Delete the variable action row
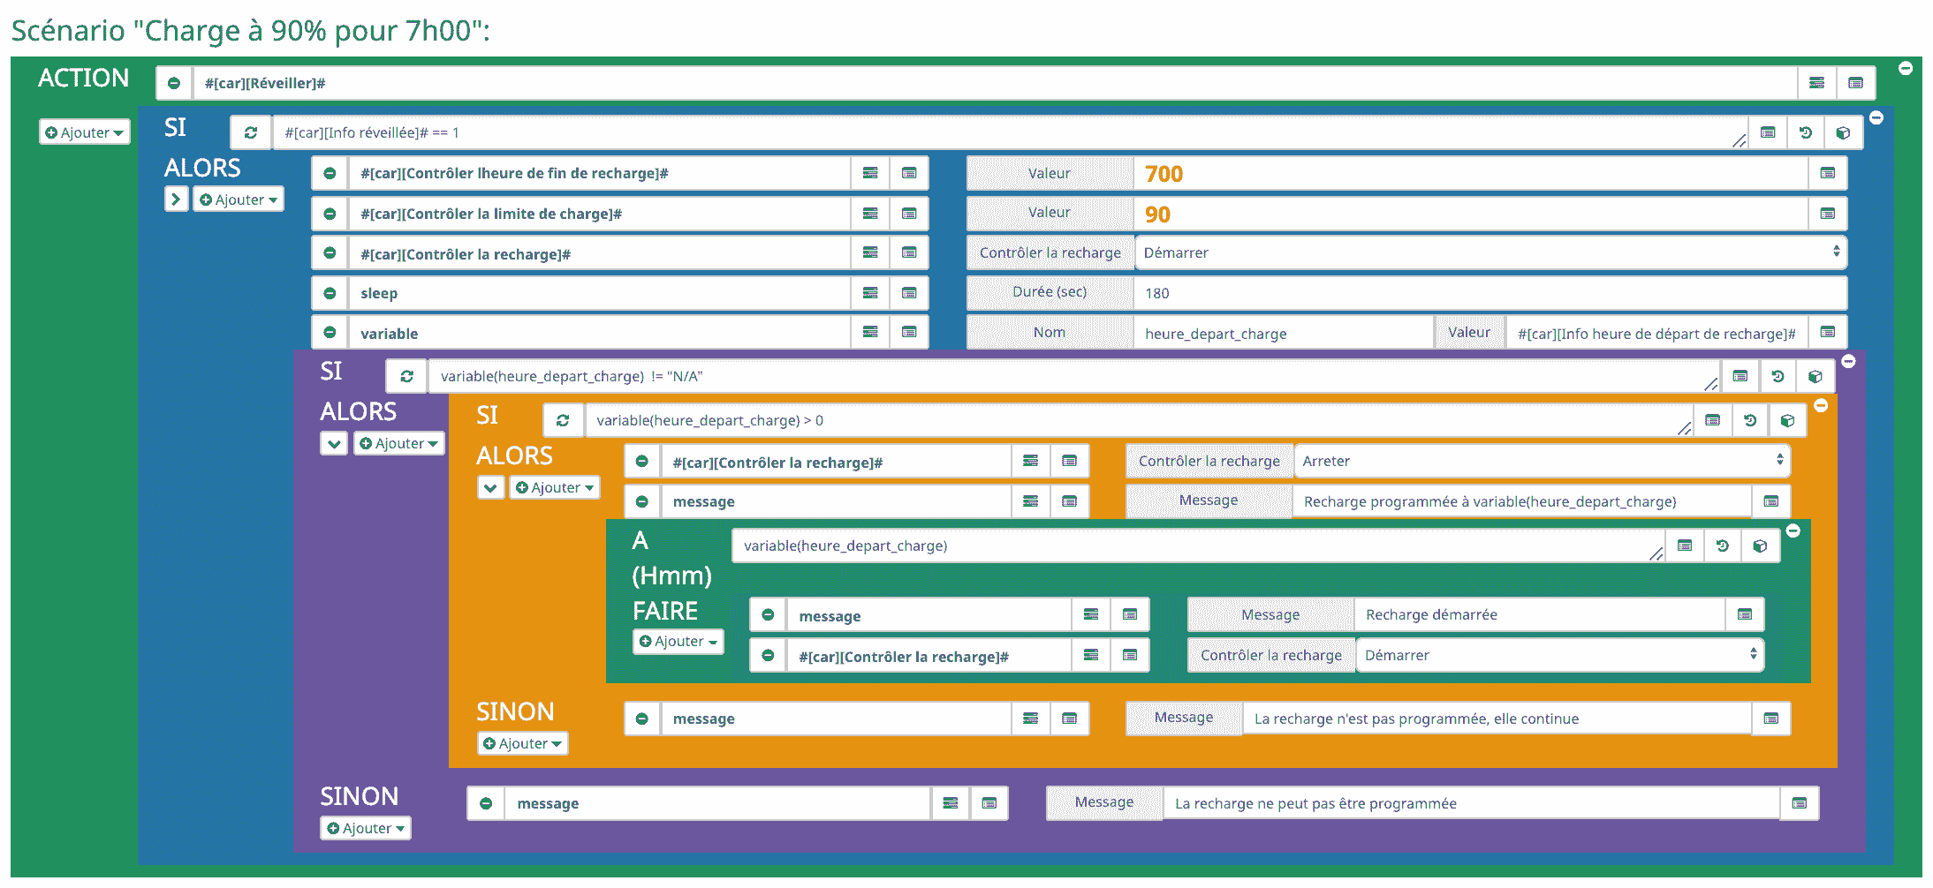The image size is (1933, 888). pos(330,333)
